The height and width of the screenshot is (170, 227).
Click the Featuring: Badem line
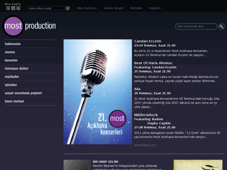click(149, 119)
